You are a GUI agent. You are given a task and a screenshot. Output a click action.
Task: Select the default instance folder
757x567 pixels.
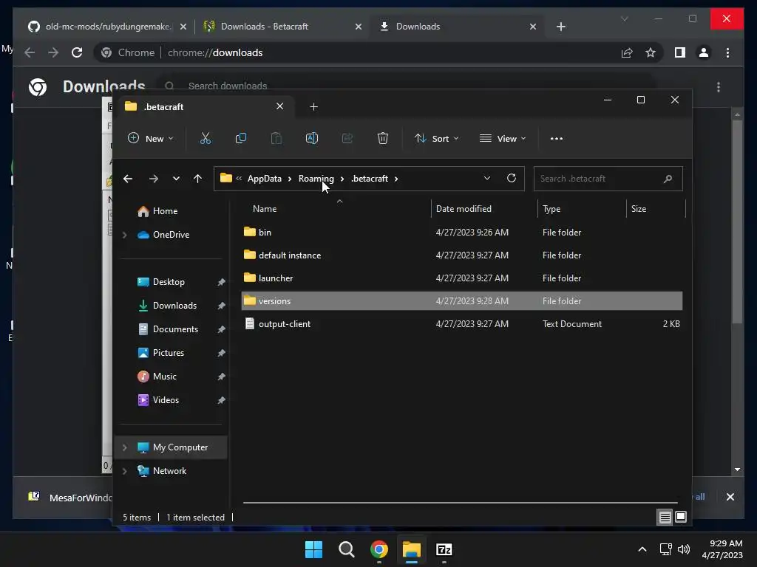[x=461, y=255]
